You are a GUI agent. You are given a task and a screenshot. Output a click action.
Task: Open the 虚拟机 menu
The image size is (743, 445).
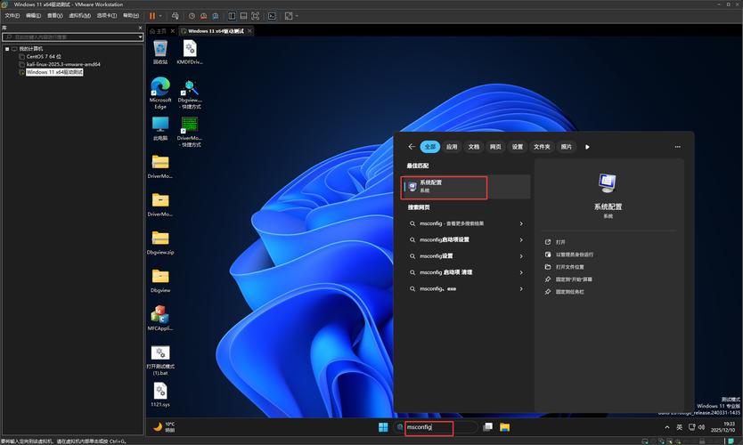point(80,16)
